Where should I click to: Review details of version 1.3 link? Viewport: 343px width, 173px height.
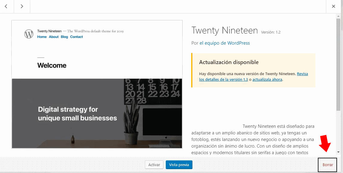[223, 80]
